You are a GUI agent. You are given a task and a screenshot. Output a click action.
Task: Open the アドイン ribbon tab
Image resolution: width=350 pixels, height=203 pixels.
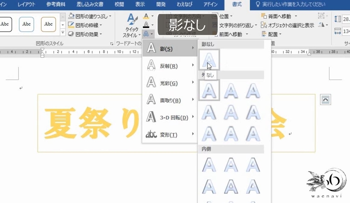click(211, 4)
